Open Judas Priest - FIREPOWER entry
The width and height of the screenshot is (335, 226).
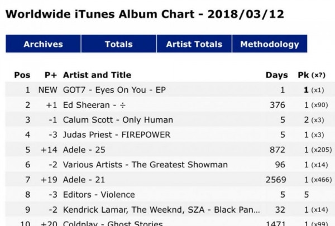click(x=117, y=134)
